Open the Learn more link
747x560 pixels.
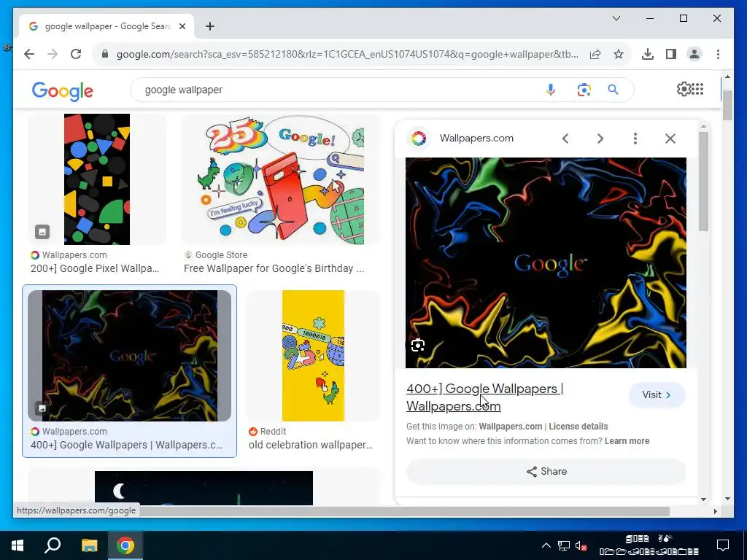(x=627, y=441)
